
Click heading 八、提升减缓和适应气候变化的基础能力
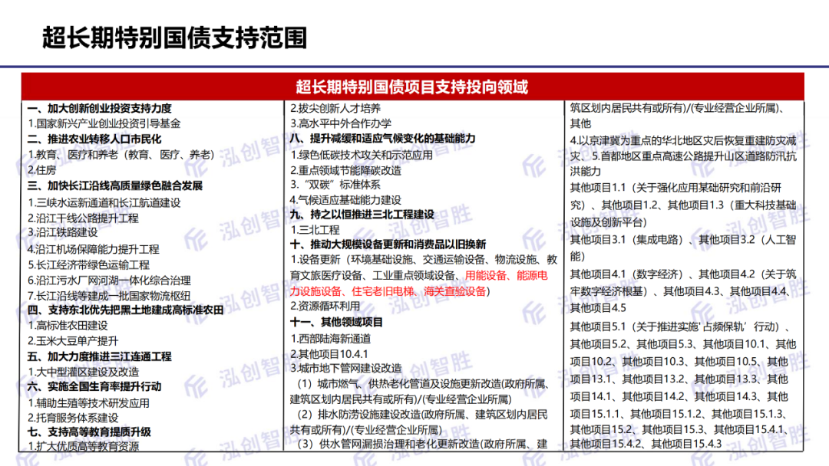[x=382, y=139]
